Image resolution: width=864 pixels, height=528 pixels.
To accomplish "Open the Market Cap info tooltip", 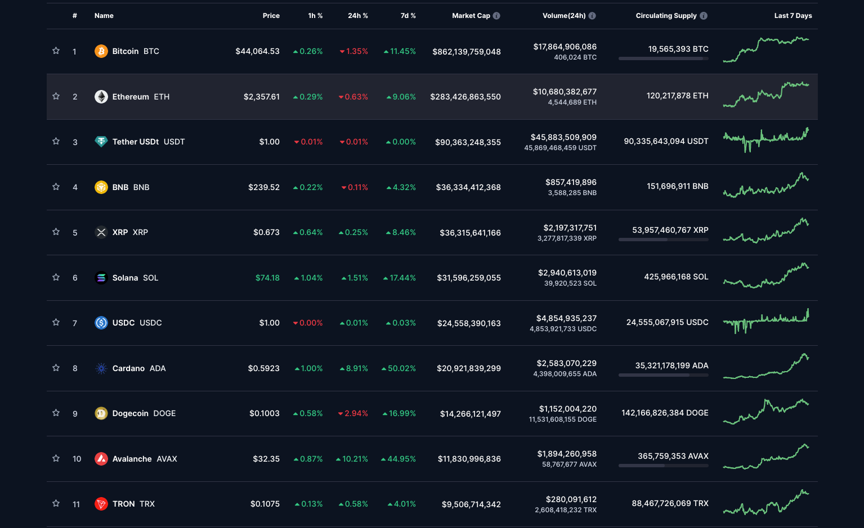I will 496,16.
